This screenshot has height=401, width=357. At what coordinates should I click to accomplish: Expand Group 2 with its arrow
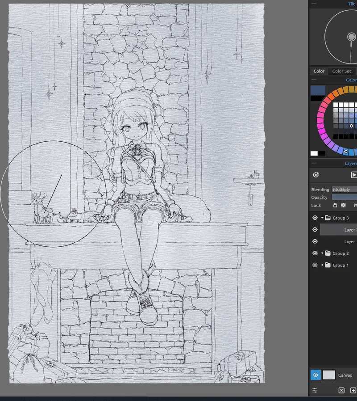point(322,253)
